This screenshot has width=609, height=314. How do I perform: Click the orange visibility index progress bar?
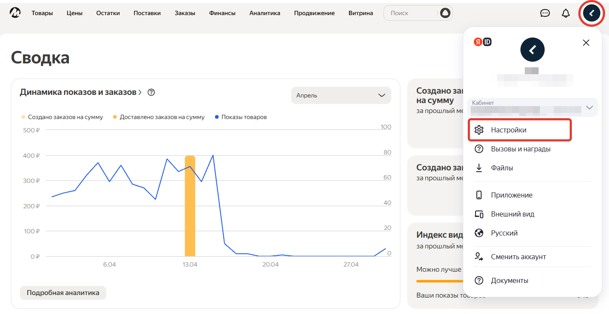click(440, 281)
